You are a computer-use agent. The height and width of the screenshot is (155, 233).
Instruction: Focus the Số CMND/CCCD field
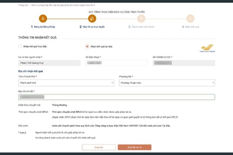pos(184,63)
